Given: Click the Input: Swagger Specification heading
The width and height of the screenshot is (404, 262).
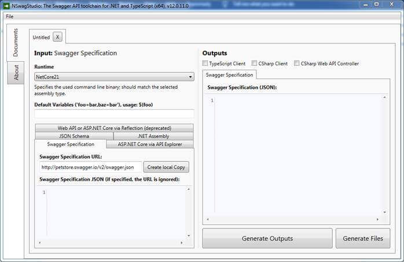Looking at the screenshot, I should 75,53.
